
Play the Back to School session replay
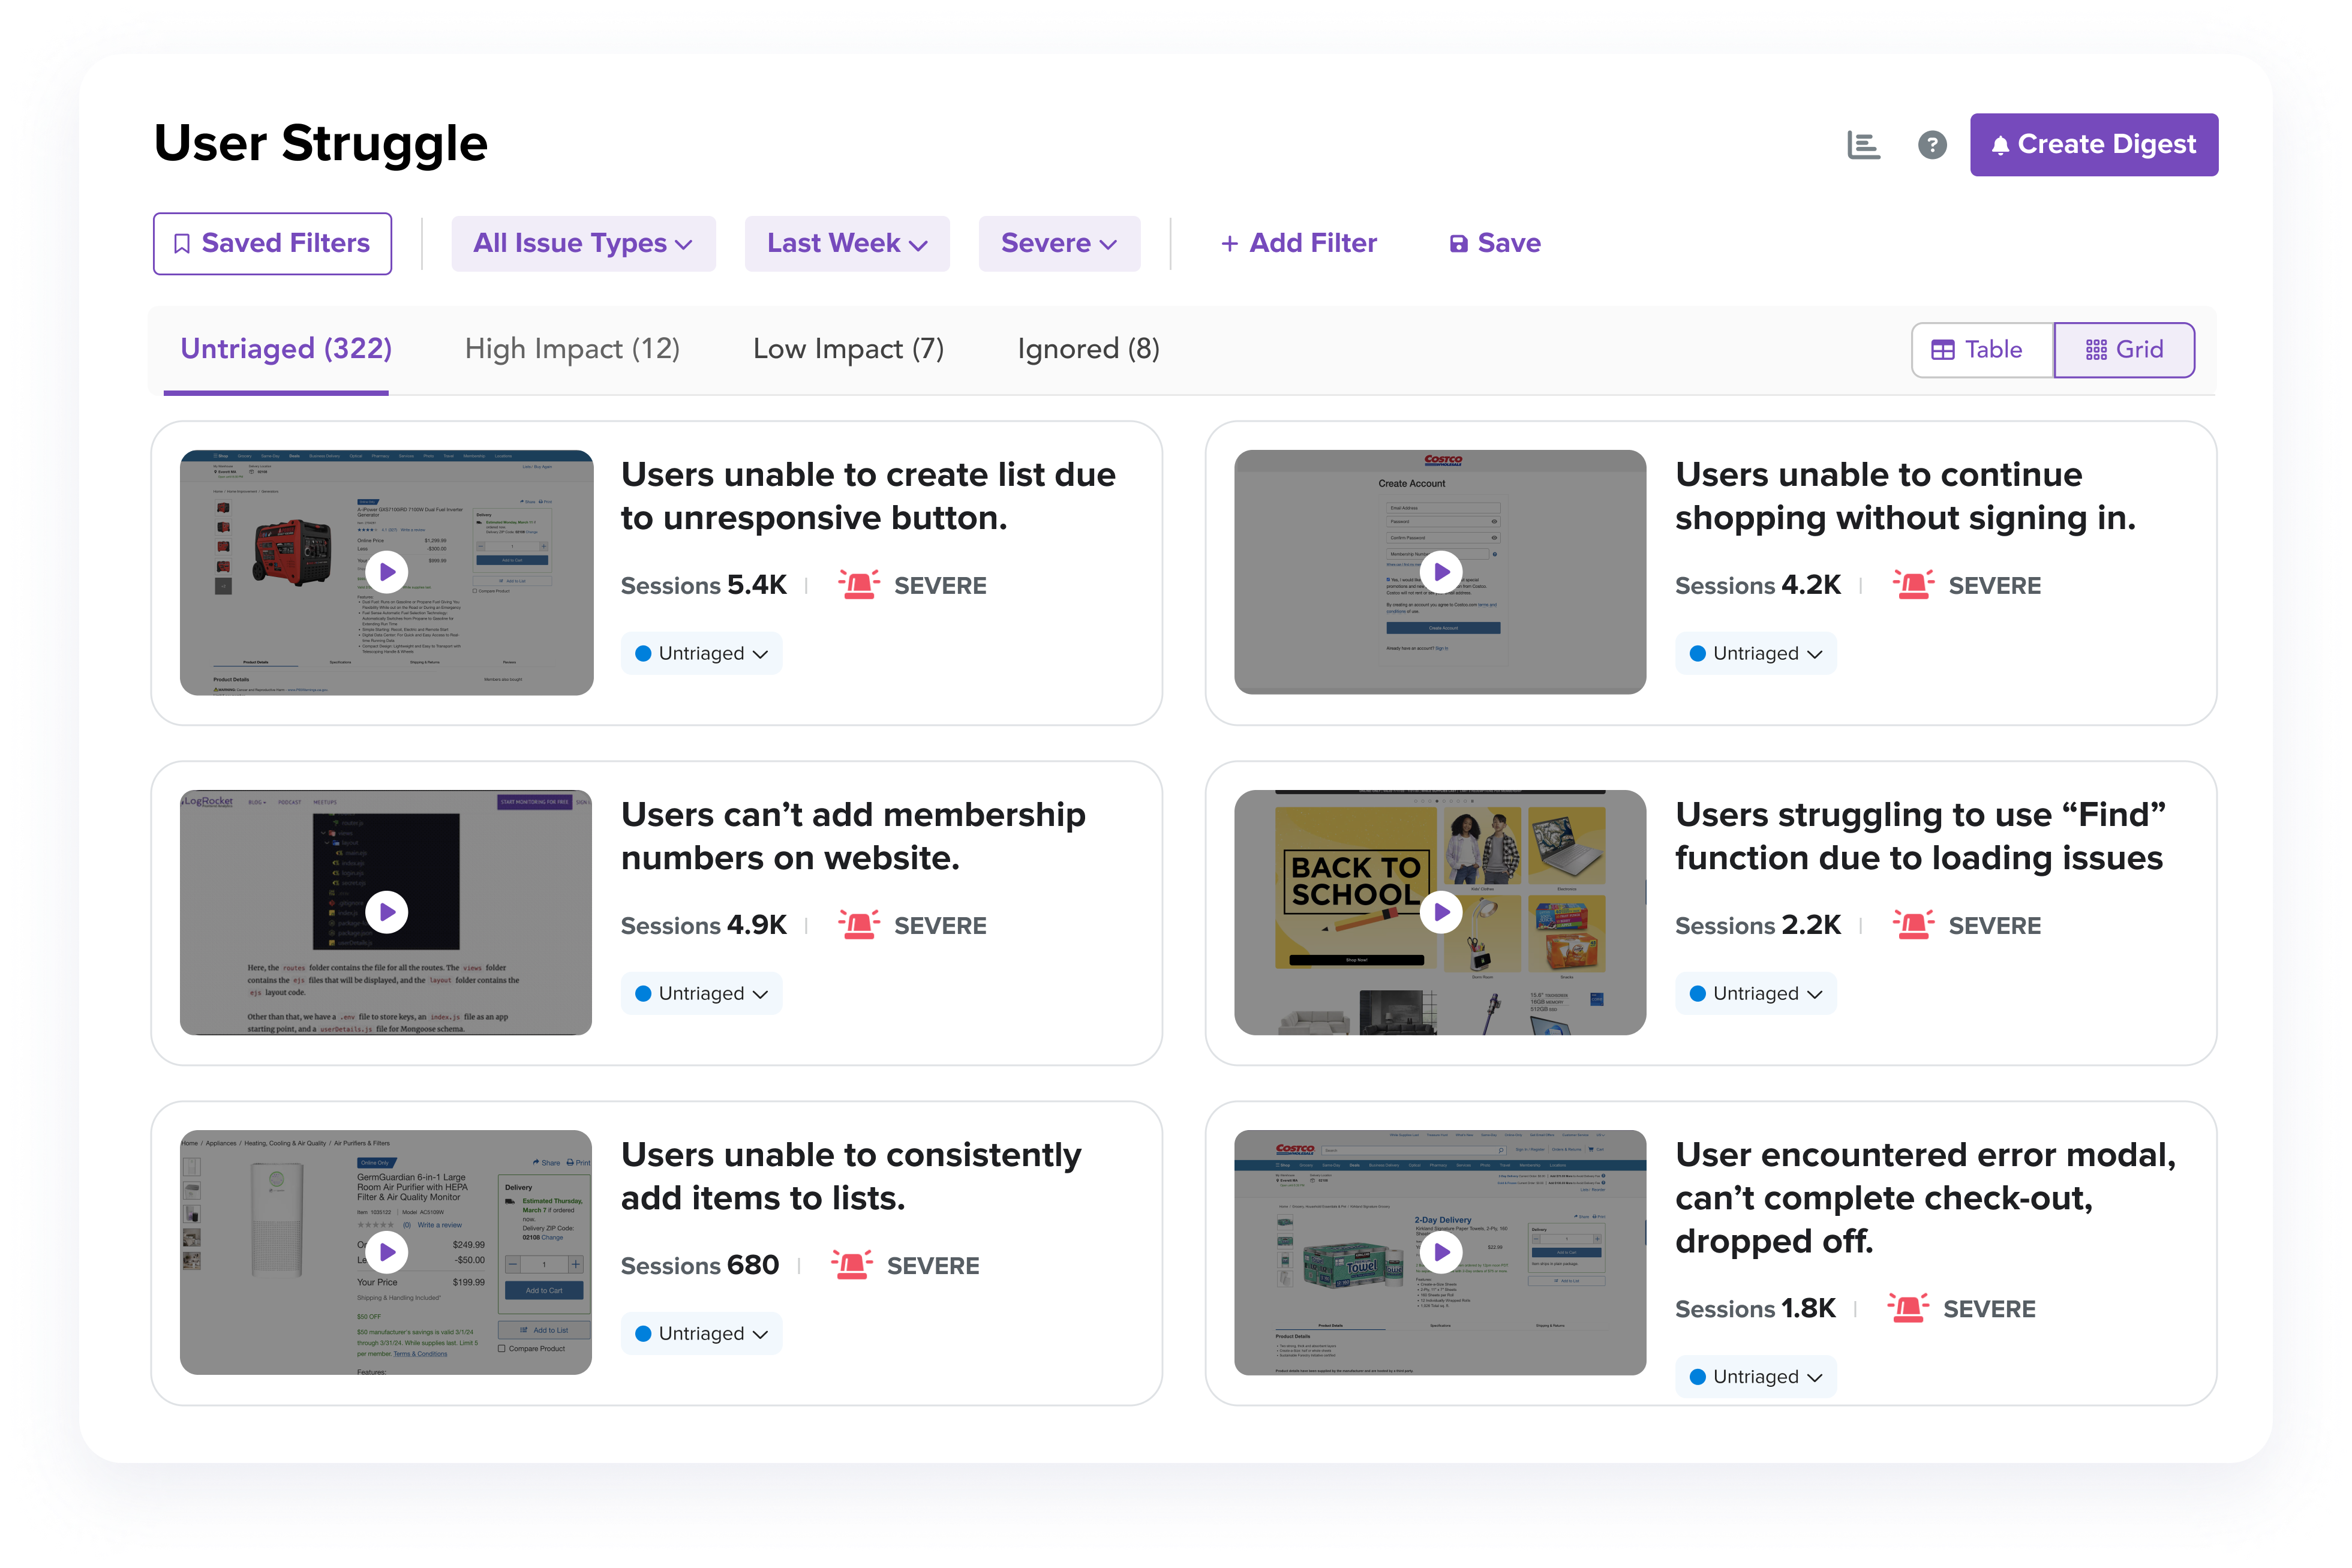coord(1441,912)
